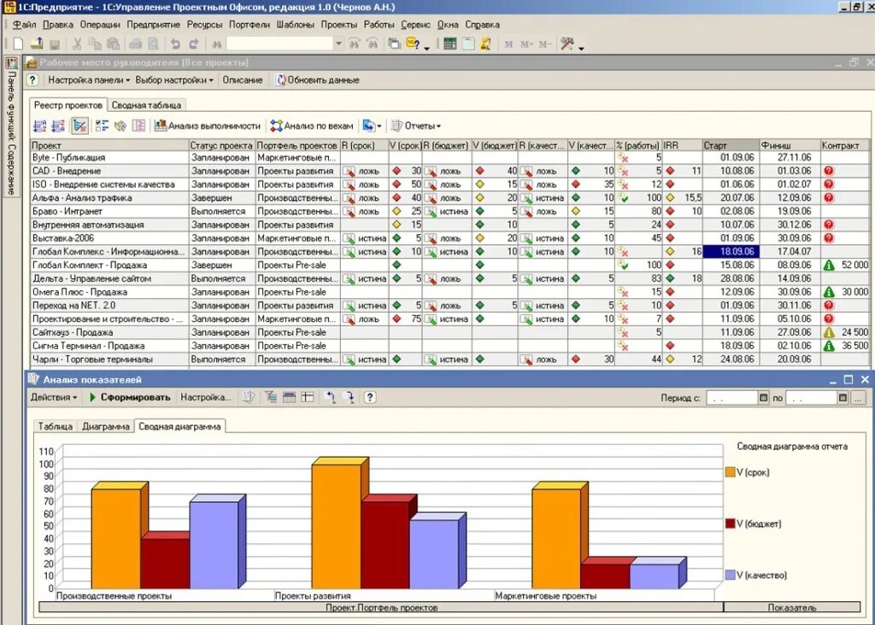Open the Справка menu
The image size is (875, 625).
[482, 25]
